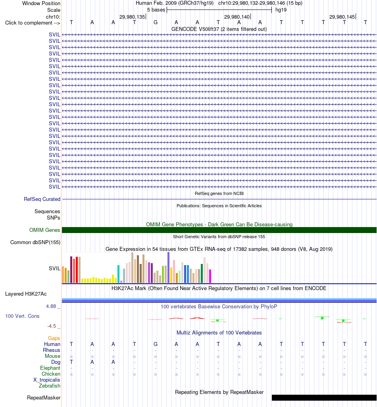Click the dark green OMIM Genes bar
This screenshot has width=377, height=407.
coord(219,230)
